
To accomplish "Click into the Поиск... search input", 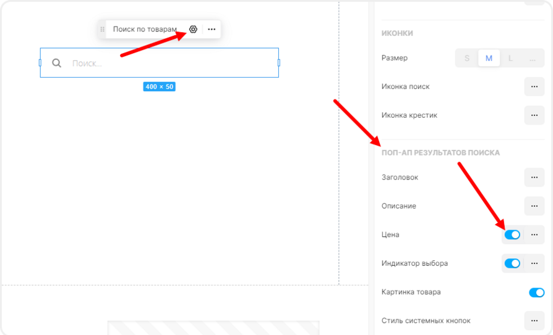I will pos(167,63).
